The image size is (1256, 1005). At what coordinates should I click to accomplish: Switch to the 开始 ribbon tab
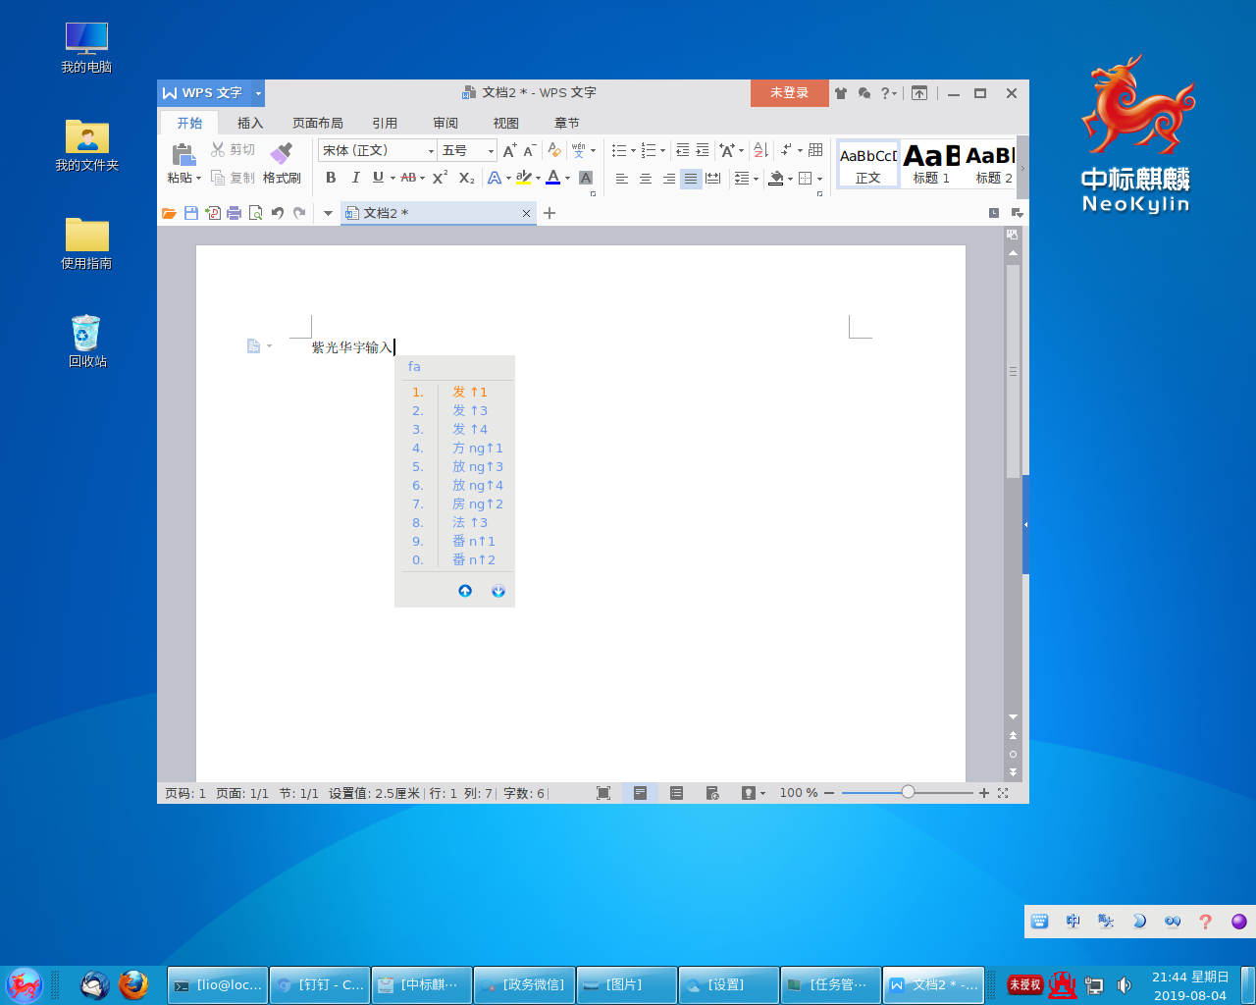[189, 123]
